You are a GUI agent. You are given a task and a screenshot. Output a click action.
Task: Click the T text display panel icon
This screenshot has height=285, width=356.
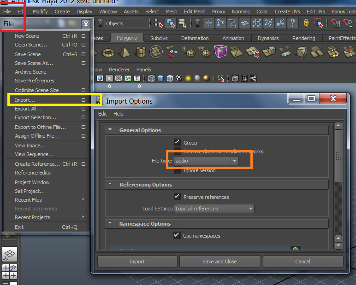pyautogui.click(x=137, y=78)
